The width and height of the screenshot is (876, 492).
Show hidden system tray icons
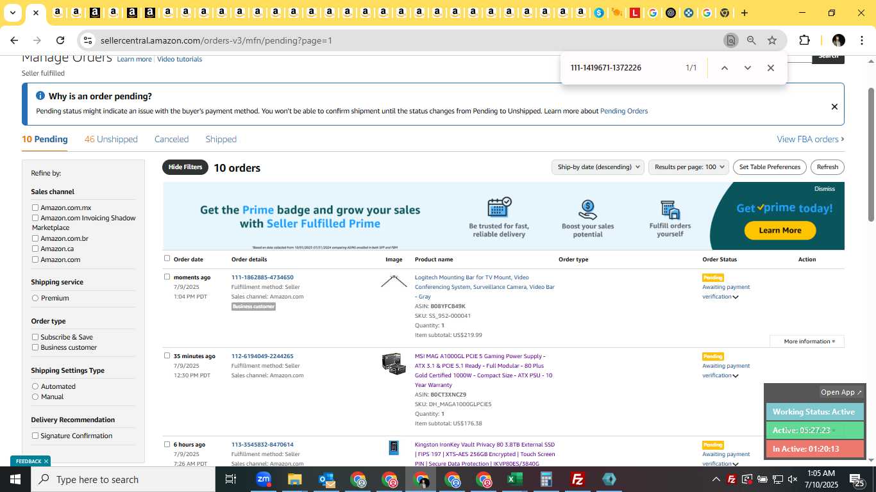coord(716,479)
